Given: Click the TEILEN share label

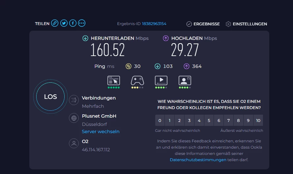Looking at the screenshot, I should pos(42,24).
